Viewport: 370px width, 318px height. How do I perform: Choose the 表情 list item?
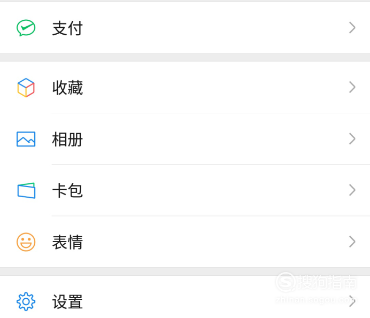[x=185, y=242]
